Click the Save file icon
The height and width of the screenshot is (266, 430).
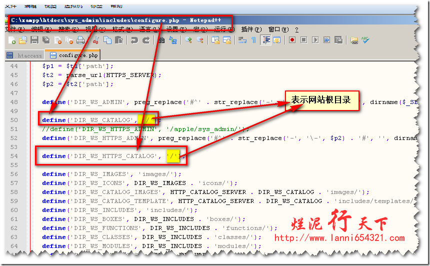tap(34, 40)
